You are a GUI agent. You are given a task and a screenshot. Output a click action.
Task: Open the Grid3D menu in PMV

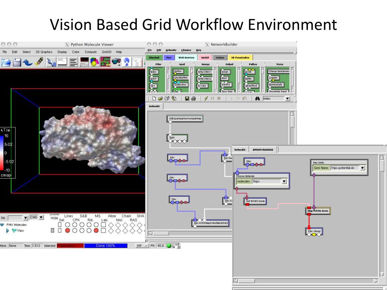[x=107, y=52]
